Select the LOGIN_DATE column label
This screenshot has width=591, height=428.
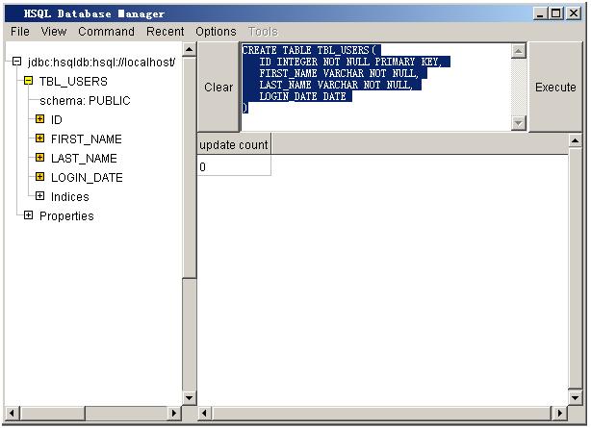[87, 178]
